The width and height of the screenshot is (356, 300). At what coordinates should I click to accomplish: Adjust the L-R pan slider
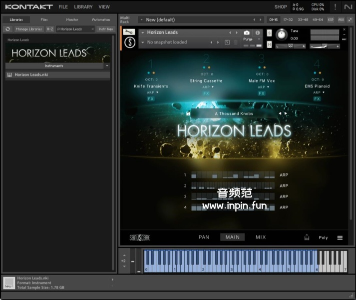(291, 46)
